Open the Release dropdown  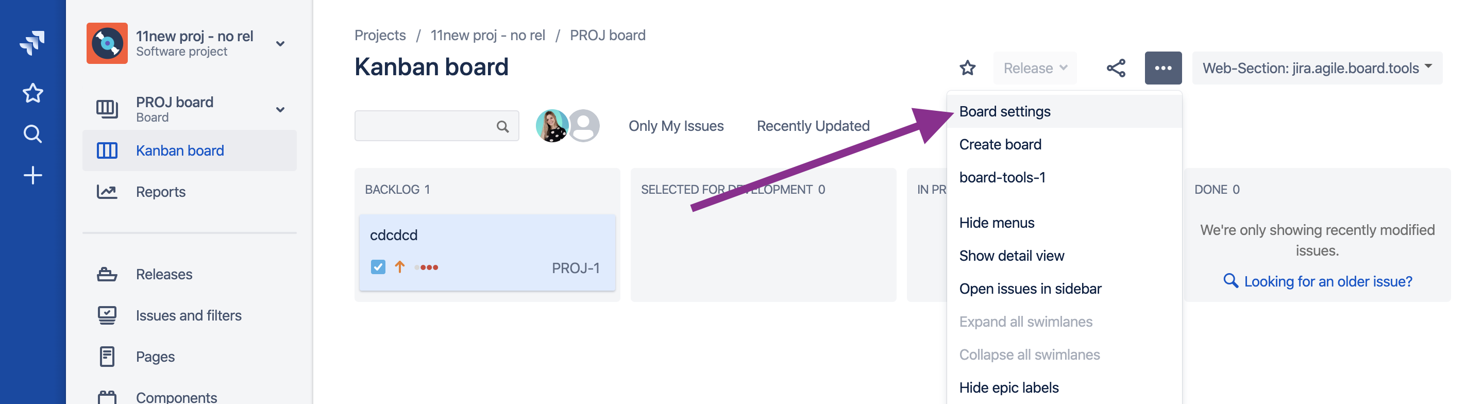tap(1035, 69)
